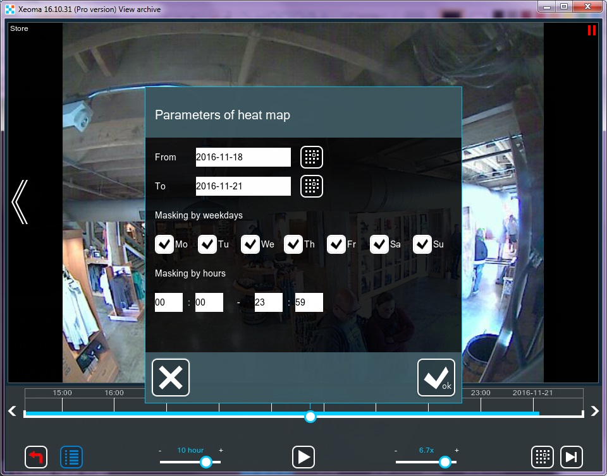The height and width of the screenshot is (476, 607).
Task: Click the 23:00 timeline label
Action: click(x=481, y=393)
